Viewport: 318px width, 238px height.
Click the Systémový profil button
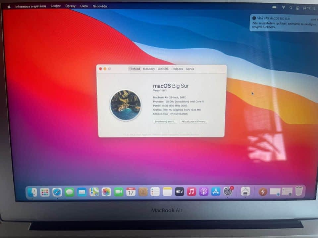click(x=165, y=122)
